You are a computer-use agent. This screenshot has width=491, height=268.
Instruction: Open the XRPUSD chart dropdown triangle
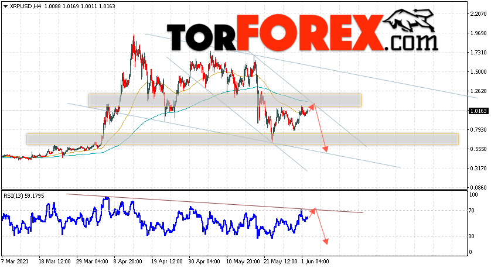pos(5,6)
